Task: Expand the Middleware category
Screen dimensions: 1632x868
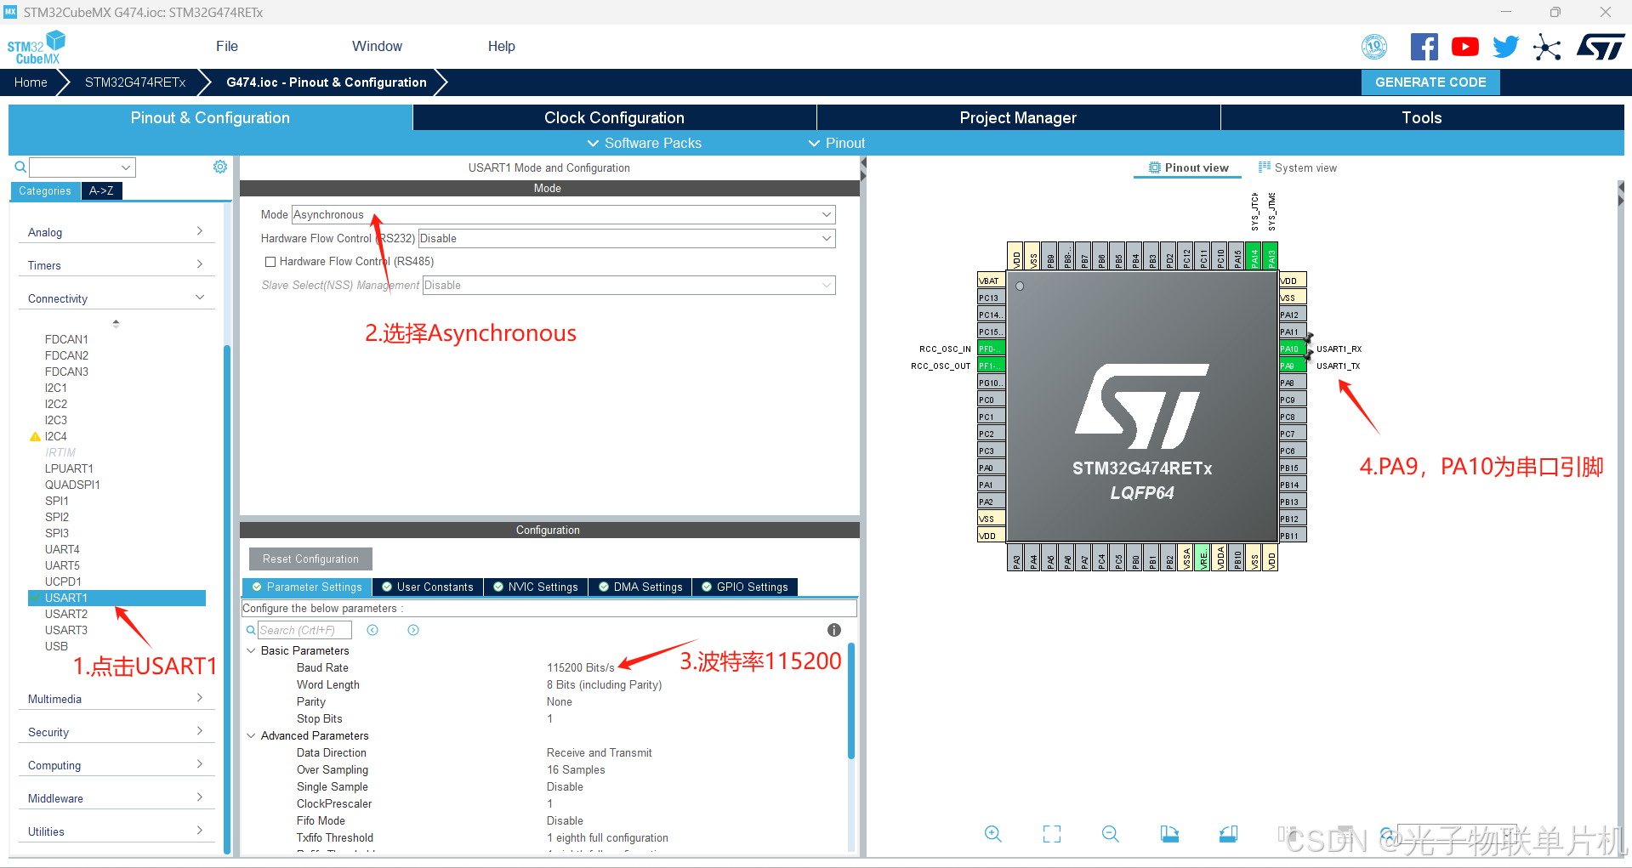Action: tap(117, 798)
